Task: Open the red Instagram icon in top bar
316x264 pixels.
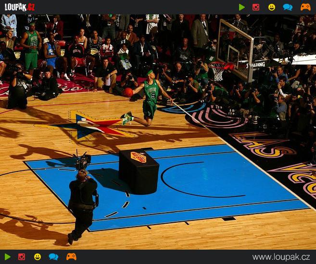Action: (256, 7)
